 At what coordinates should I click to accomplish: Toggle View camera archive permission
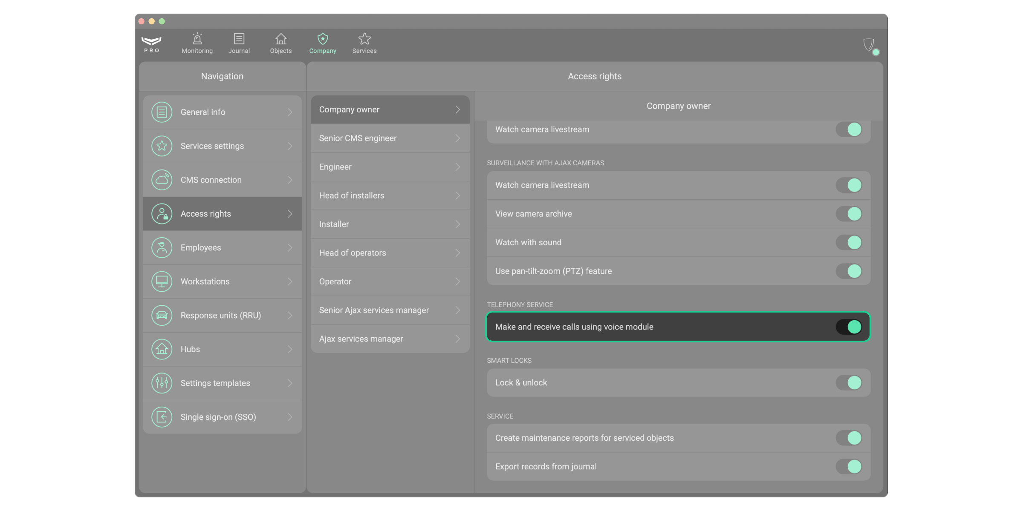click(x=849, y=214)
